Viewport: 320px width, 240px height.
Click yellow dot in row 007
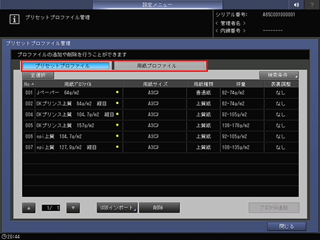pos(117,147)
